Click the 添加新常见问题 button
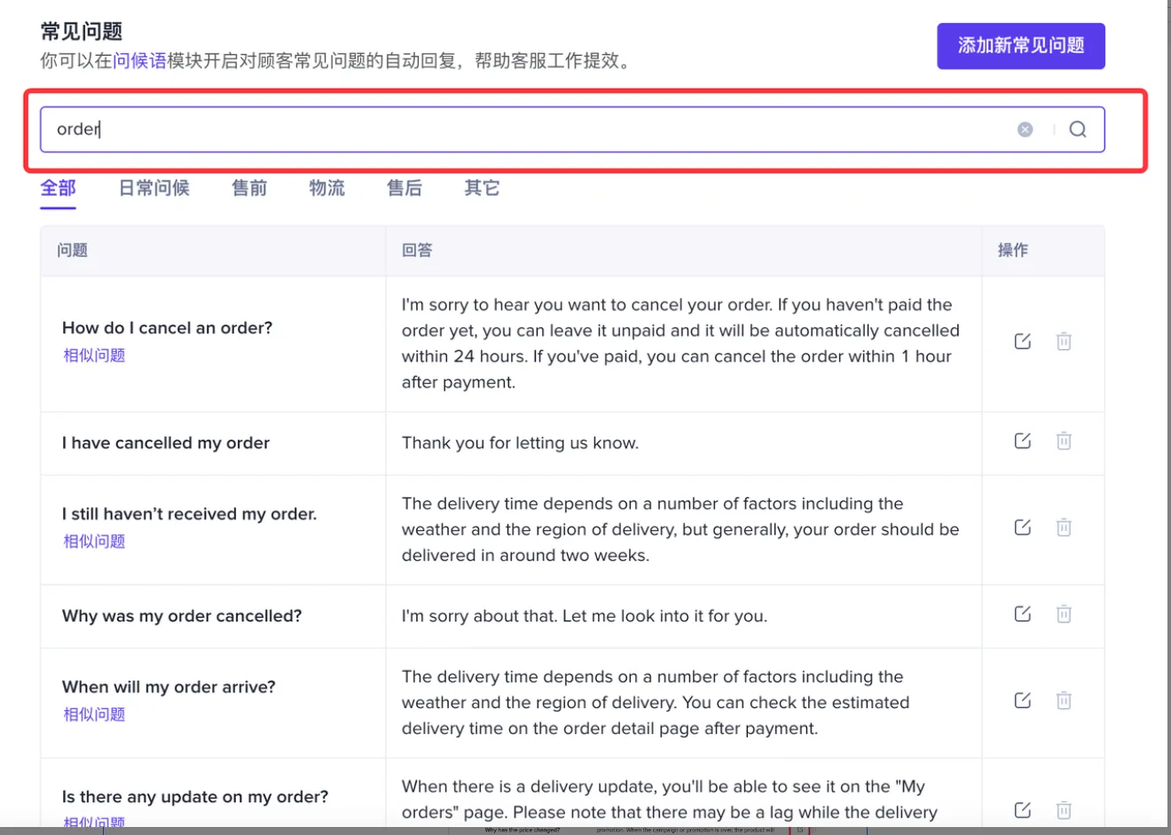The width and height of the screenshot is (1171, 835). (x=1021, y=46)
